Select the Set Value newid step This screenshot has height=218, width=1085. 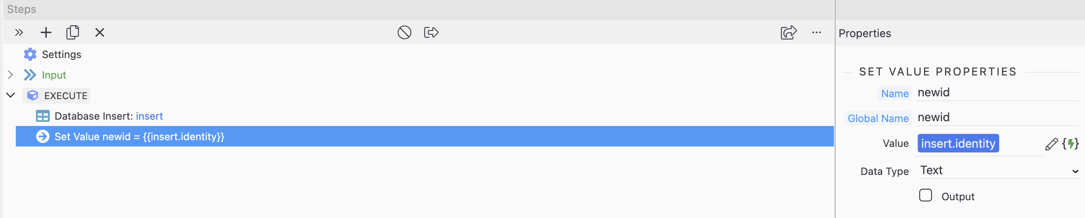click(139, 137)
